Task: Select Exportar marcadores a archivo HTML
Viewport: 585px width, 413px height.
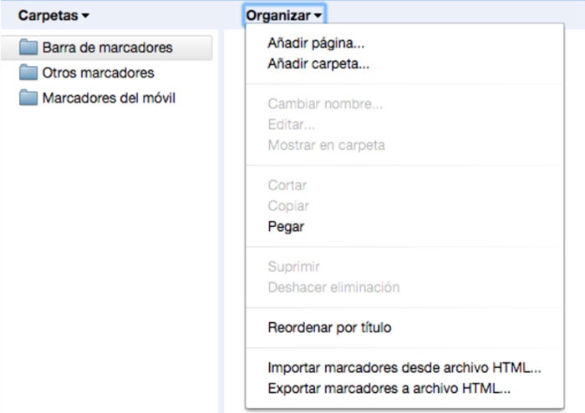Action: (389, 388)
